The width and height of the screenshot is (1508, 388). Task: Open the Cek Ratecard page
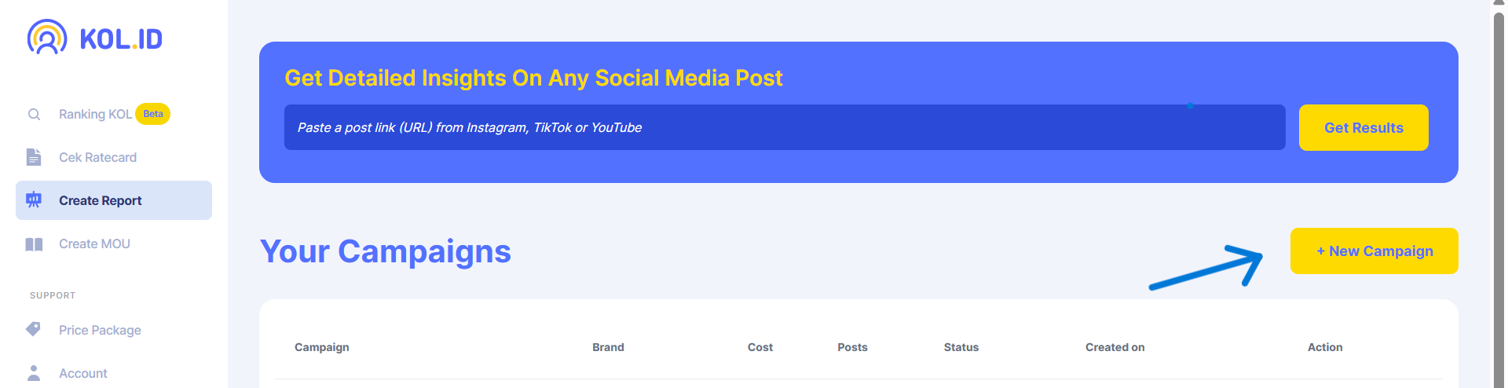coord(97,157)
